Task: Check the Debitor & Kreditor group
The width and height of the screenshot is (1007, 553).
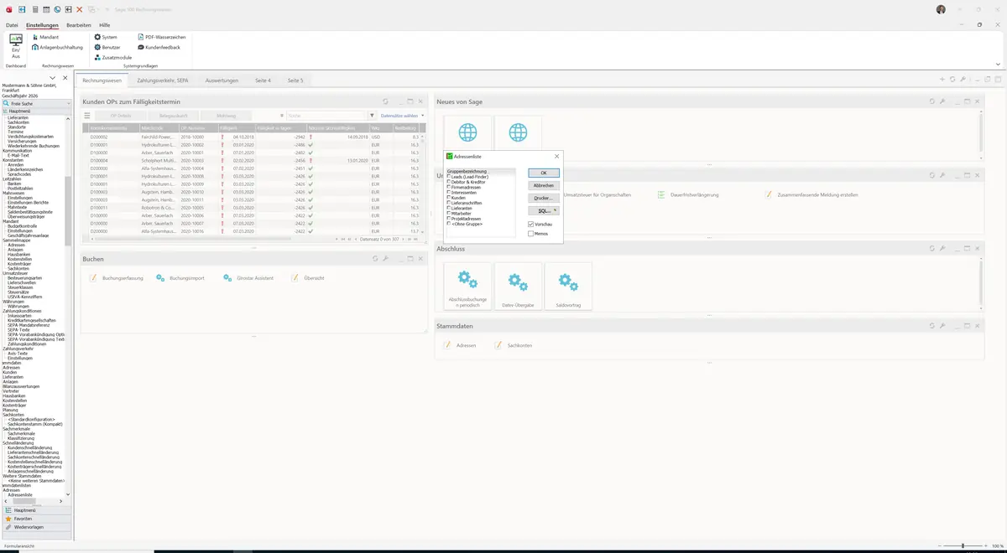Action: pos(449,182)
